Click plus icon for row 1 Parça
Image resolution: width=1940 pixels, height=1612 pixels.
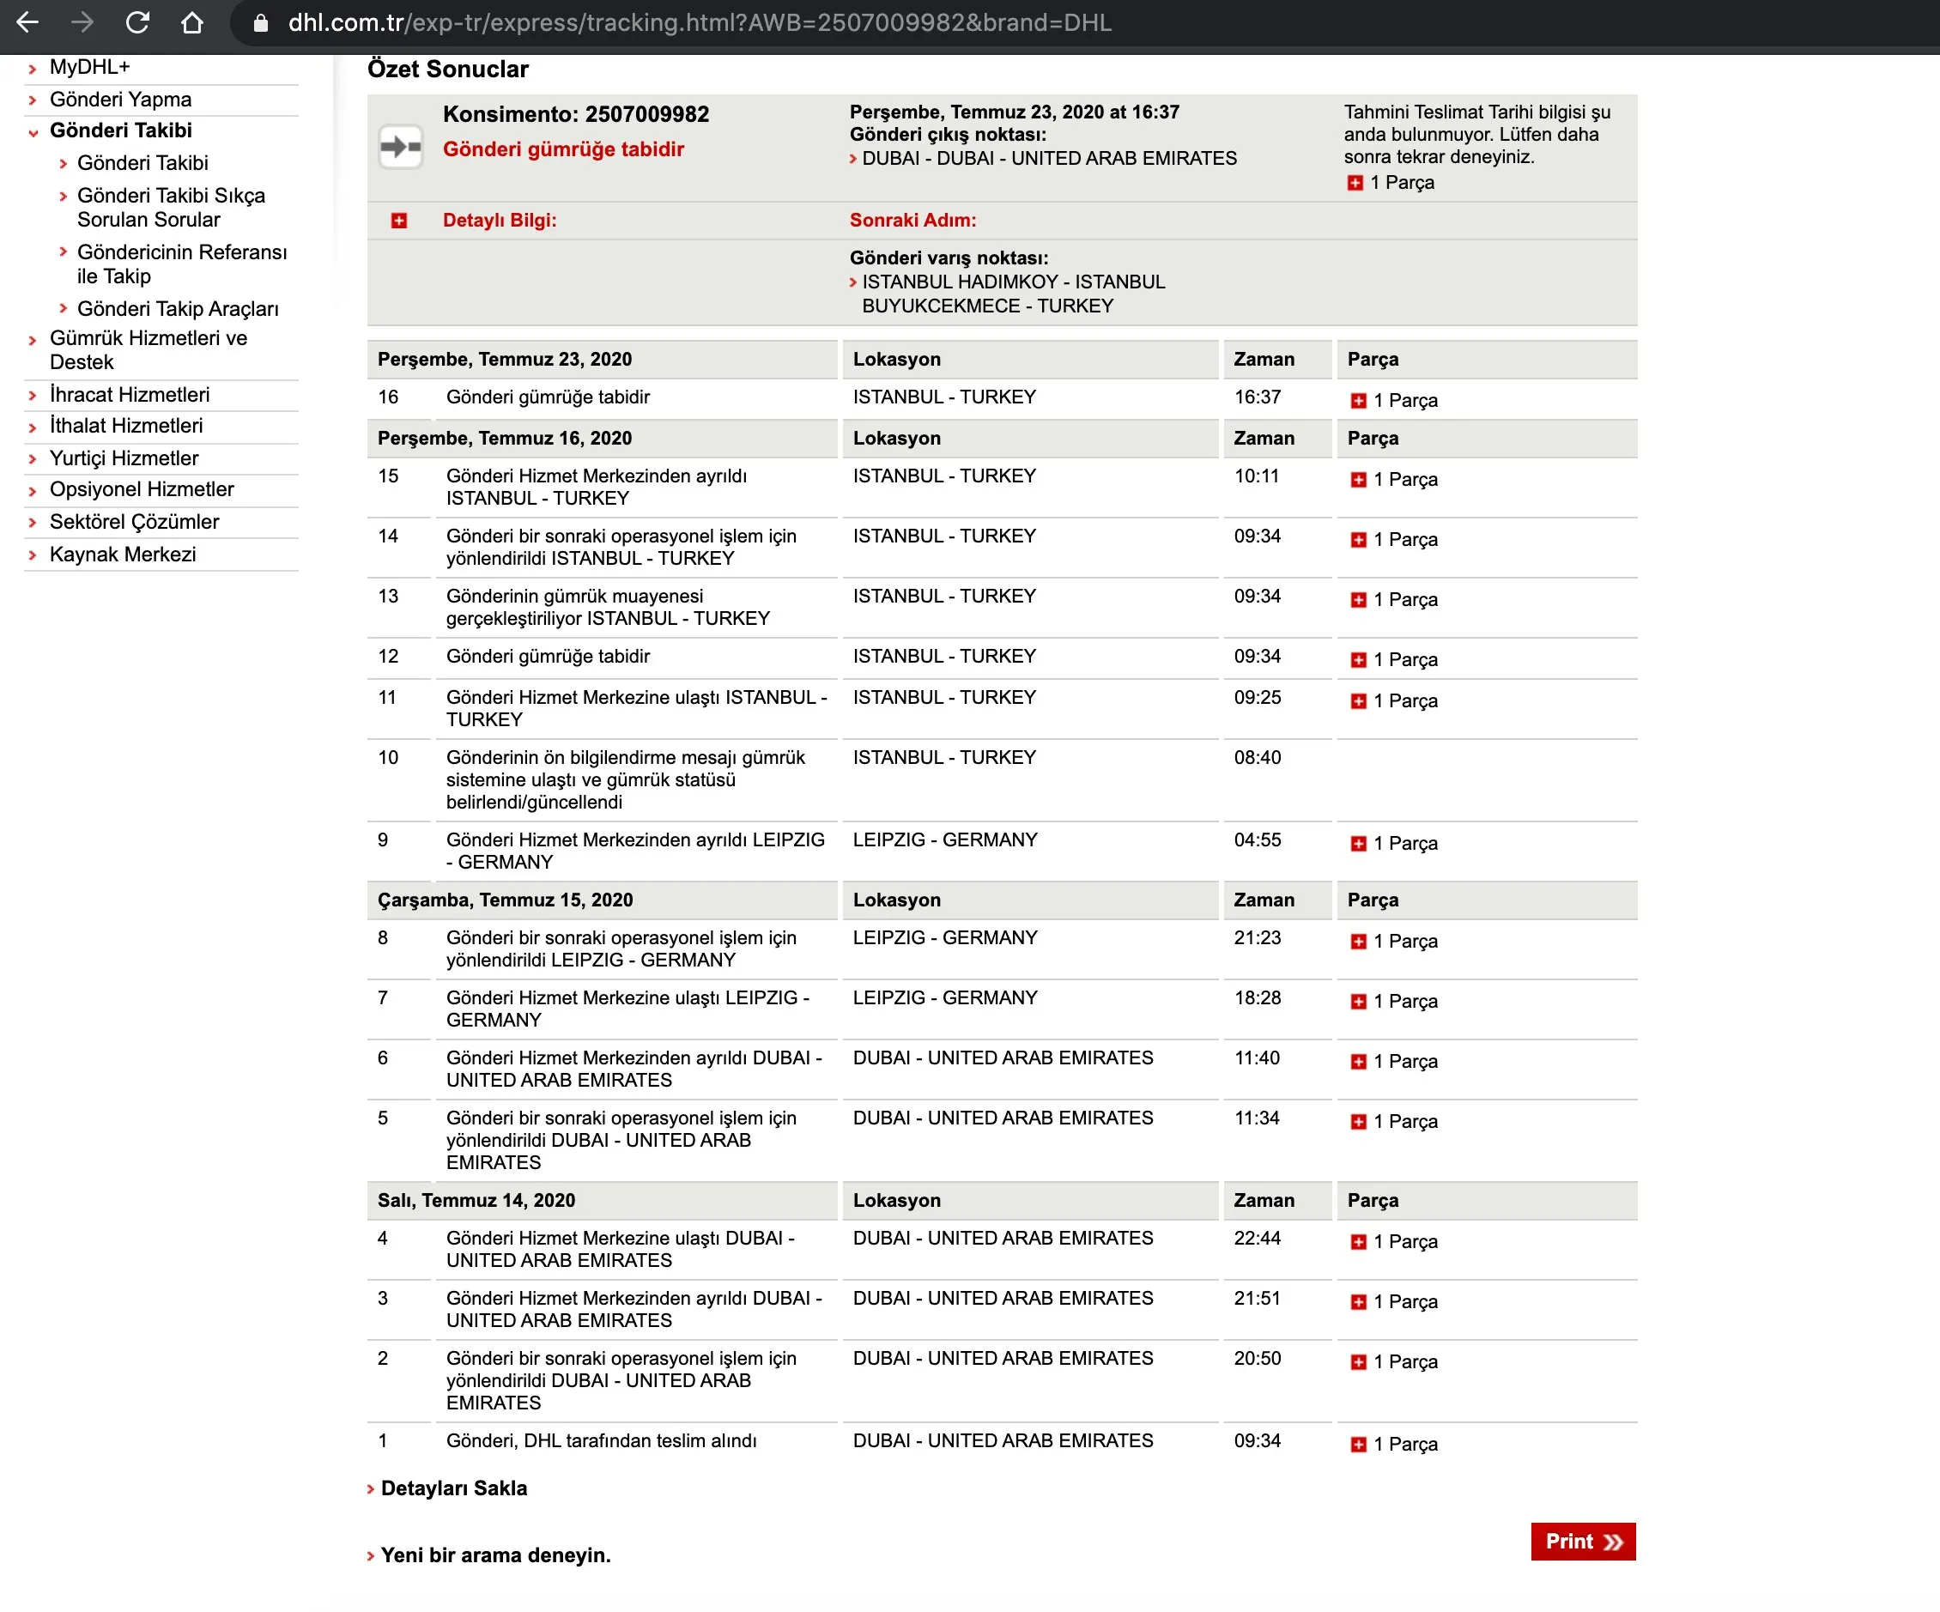tap(1358, 1445)
